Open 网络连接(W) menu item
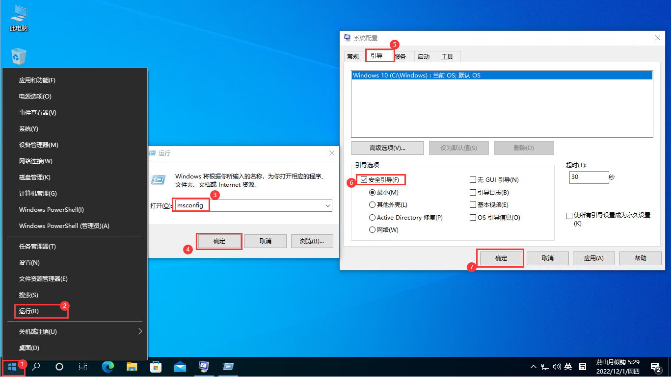Image resolution: width=671 pixels, height=377 pixels. [x=75, y=161]
